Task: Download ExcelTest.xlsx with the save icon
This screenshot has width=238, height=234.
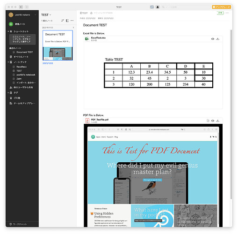Action: (218, 39)
